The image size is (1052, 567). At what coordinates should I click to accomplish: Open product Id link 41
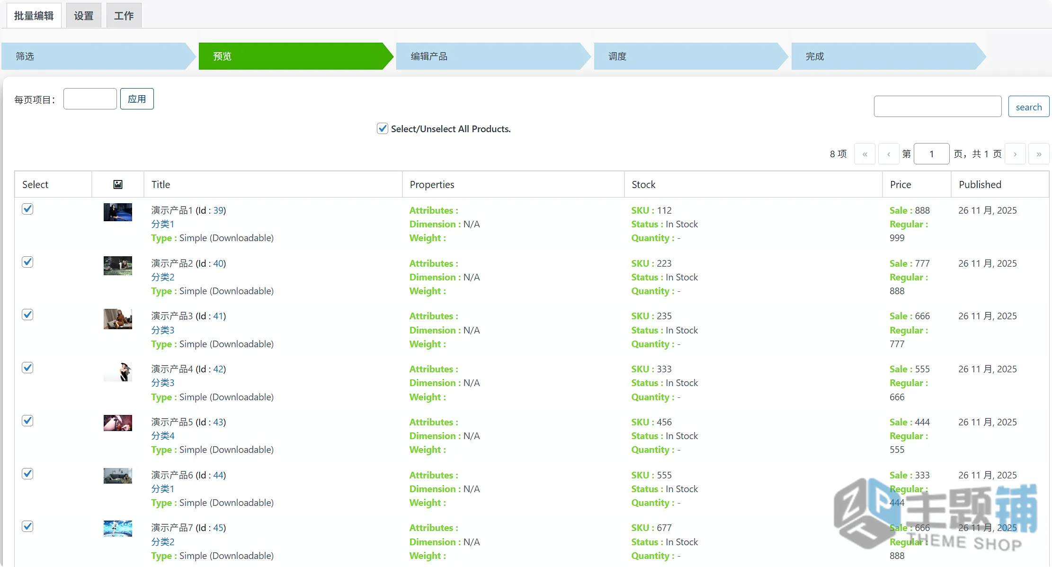(218, 316)
